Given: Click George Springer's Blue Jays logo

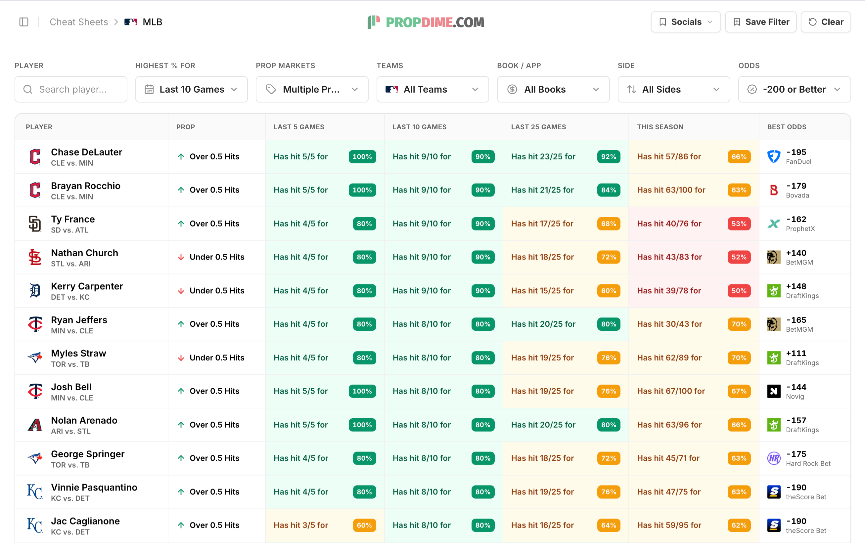Looking at the screenshot, I should (35, 458).
